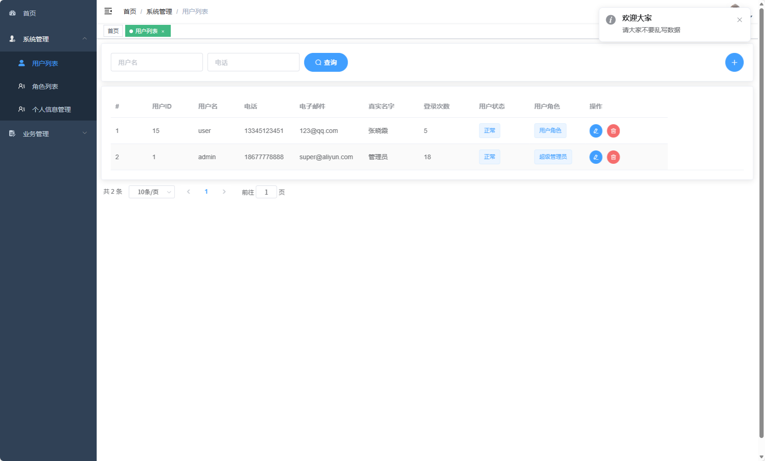Click the edit icon for user row

click(596, 131)
